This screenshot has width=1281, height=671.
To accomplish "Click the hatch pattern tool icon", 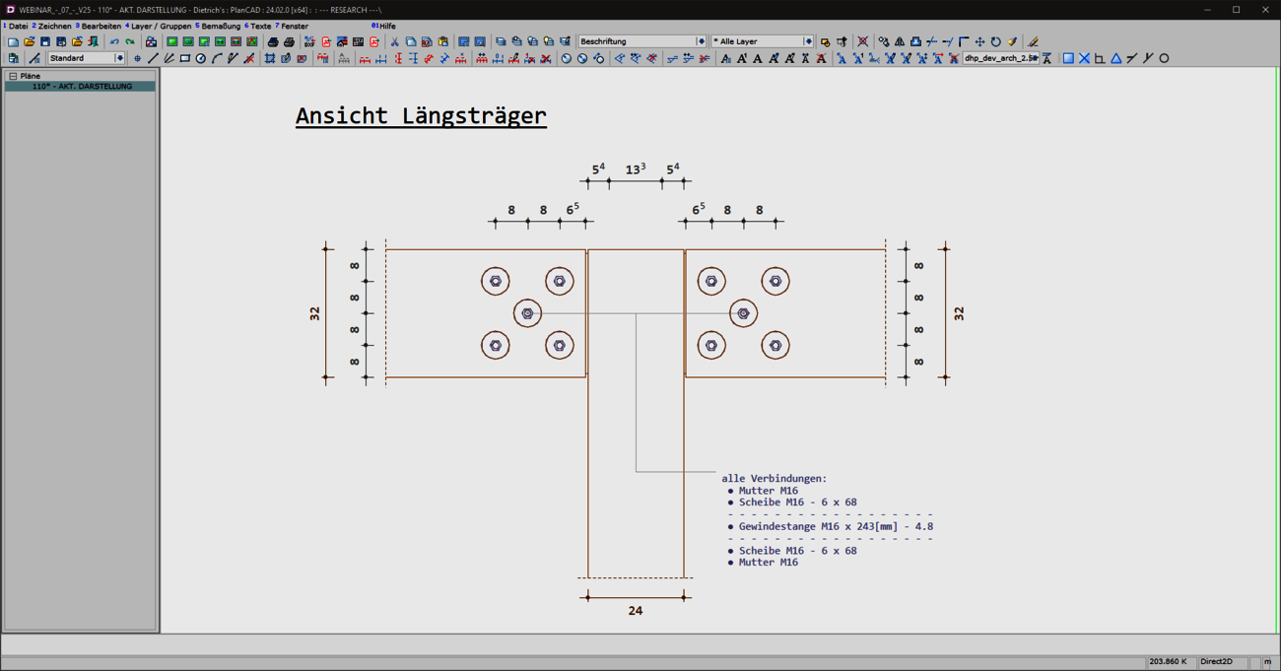I will point(269,58).
